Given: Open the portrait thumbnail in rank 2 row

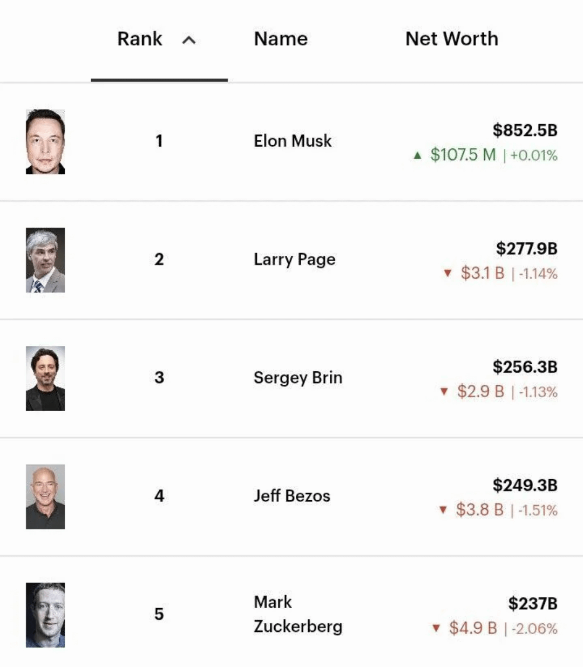Looking at the screenshot, I should tap(45, 260).
